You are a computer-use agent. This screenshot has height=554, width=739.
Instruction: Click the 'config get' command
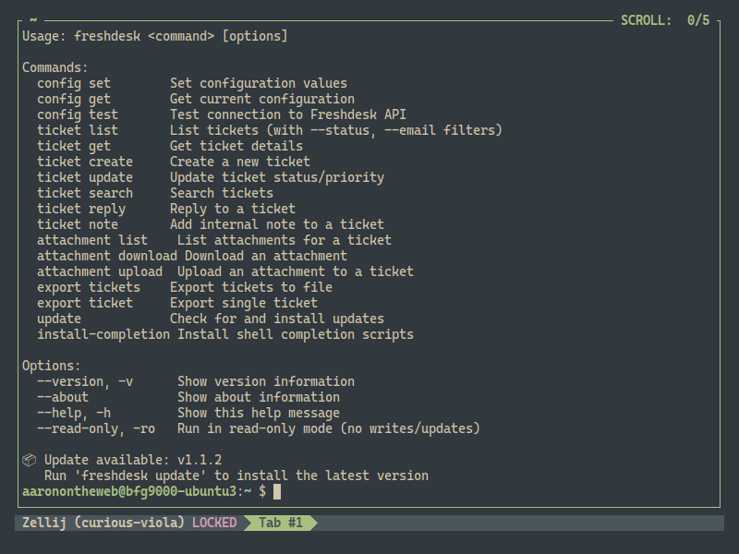pyautogui.click(x=74, y=99)
